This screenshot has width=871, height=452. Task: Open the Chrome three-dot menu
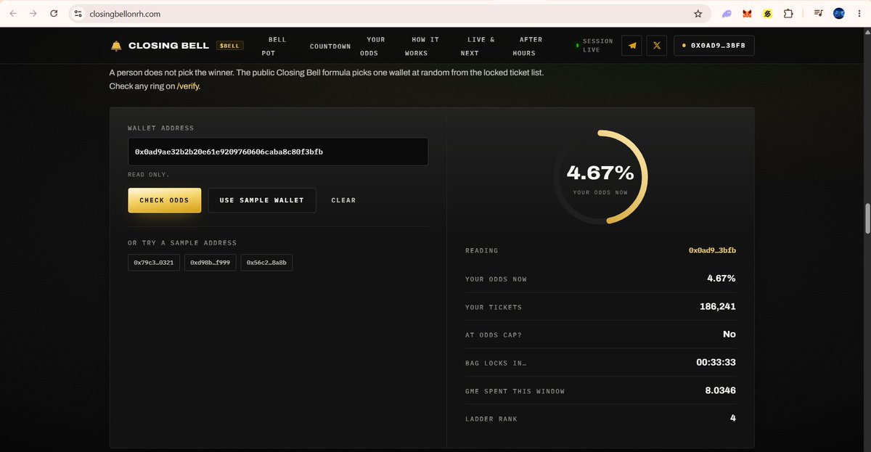point(859,13)
